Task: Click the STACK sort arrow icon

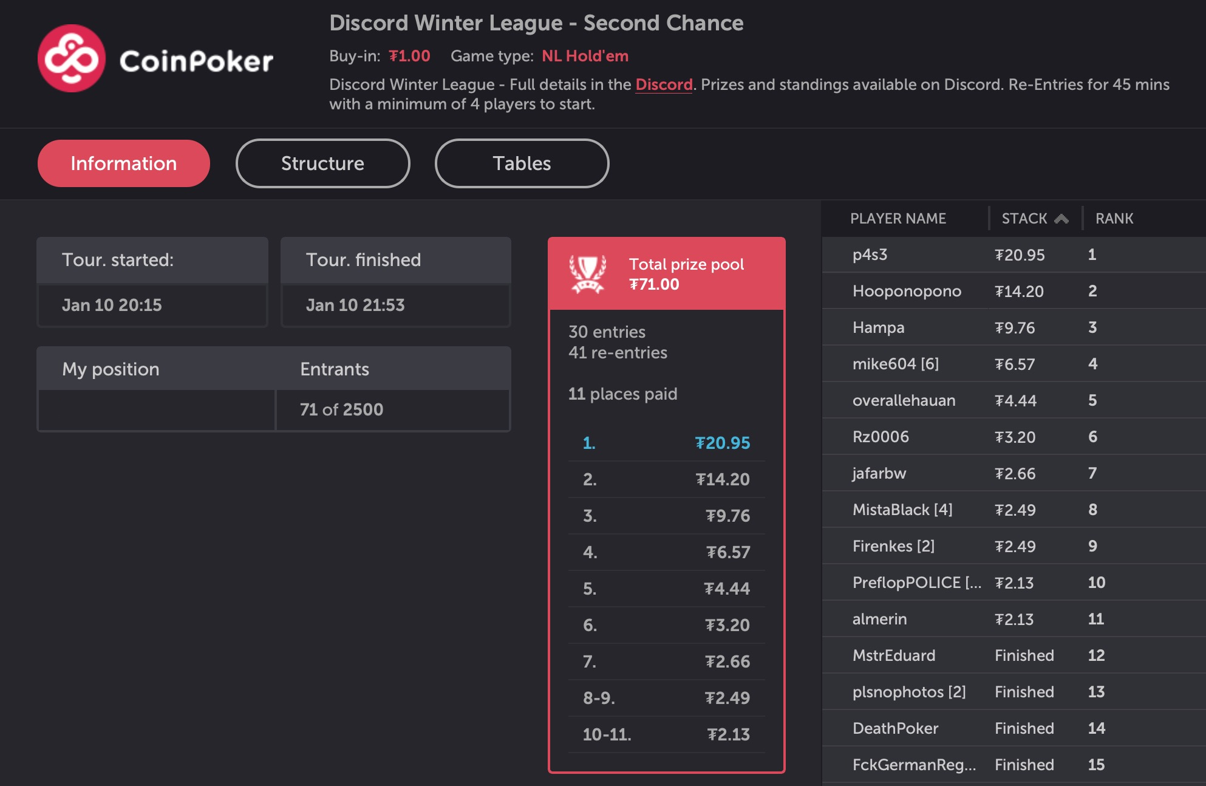Action: pyautogui.click(x=1061, y=219)
